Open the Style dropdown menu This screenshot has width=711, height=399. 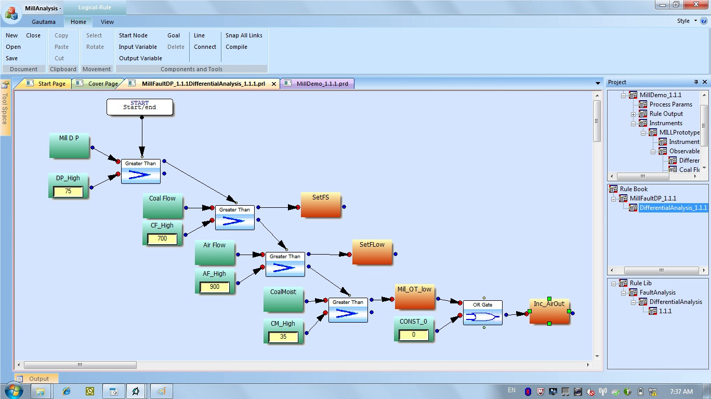coord(687,21)
